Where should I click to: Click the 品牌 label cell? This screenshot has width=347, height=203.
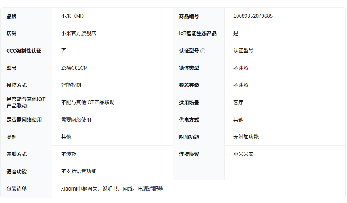11,16
